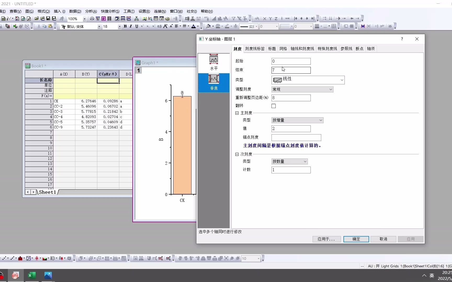Click the line plot icon in bottom toolbar
Viewport: 452px width, 282px height.
tap(12, 258)
